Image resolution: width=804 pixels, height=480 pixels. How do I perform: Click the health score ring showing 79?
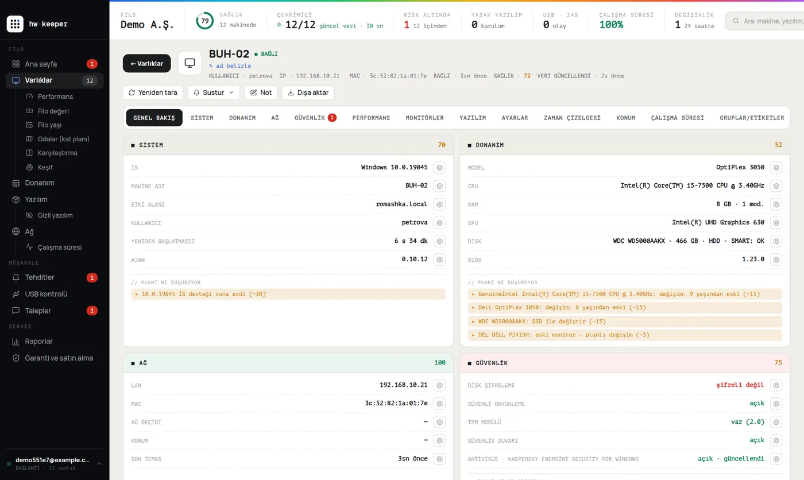click(x=205, y=21)
